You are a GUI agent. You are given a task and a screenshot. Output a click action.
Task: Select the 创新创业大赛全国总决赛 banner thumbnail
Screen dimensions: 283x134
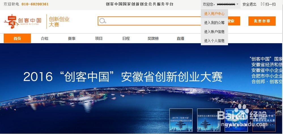209,120
